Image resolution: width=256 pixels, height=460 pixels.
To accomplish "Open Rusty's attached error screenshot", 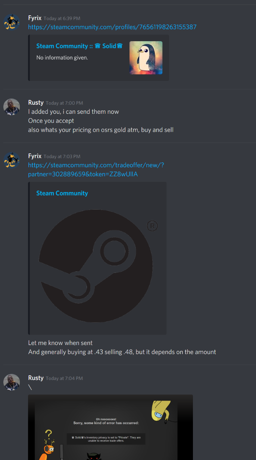I will [110, 427].
